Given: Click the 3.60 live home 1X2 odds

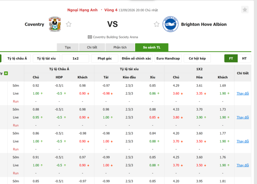Looking at the screenshot, I should click(x=176, y=93).
